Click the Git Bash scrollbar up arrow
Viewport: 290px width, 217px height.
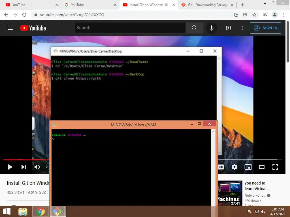pos(213,132)
